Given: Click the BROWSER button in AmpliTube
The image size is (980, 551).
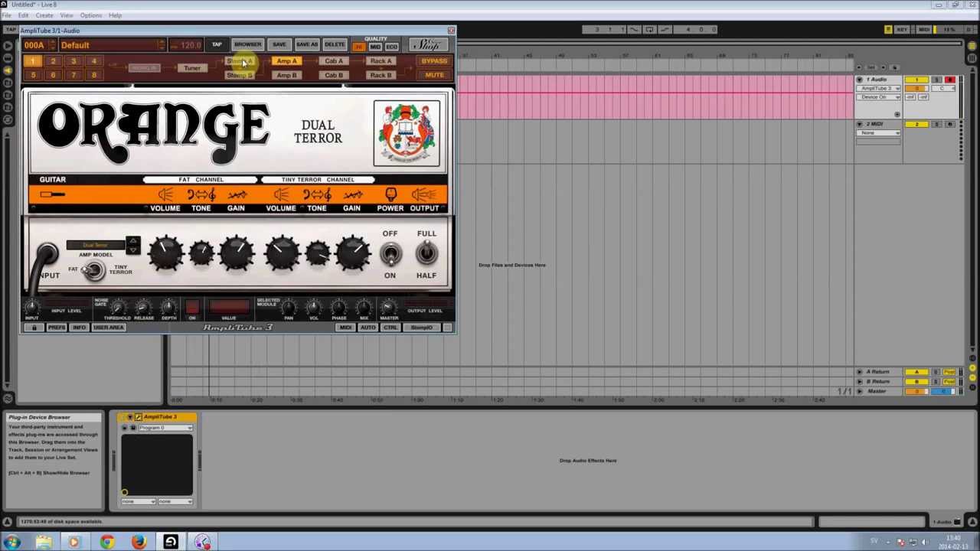Looking at the screenshot, I should pyautogui.click(x=247, y=44).
